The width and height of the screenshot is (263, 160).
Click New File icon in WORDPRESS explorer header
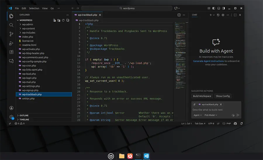coord(54,20)
